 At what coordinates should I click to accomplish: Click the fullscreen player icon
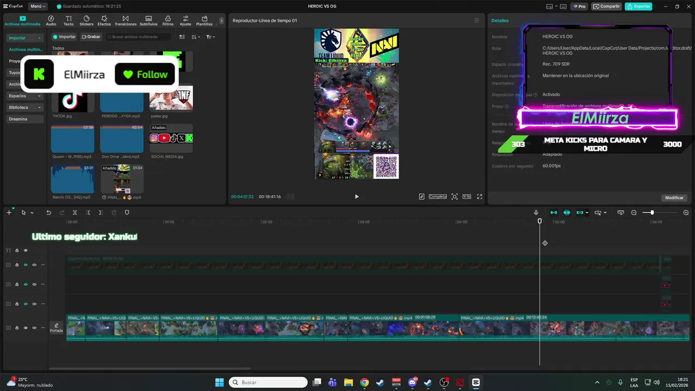[479, 197]
